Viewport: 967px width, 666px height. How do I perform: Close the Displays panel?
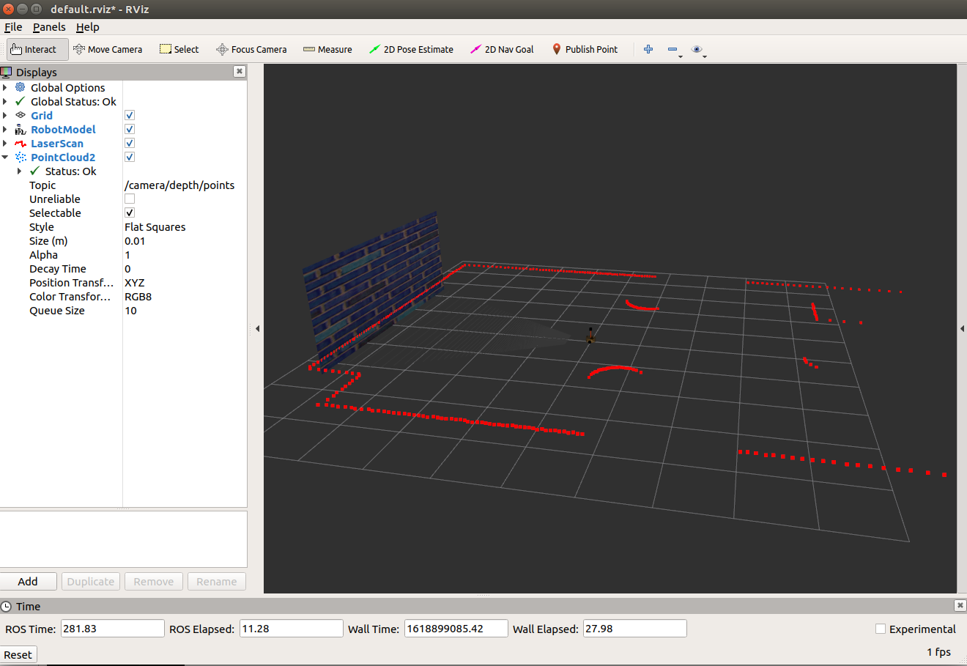pyautogui.click(x=239, y=71)
